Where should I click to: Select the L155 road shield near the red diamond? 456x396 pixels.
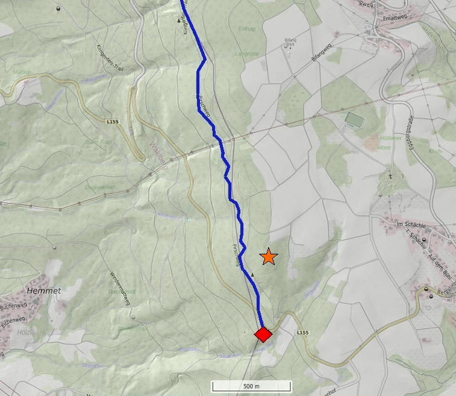tap(303, 333)
